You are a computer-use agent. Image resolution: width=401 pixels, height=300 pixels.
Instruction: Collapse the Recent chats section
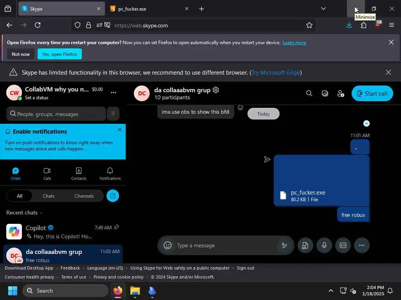coord(24,213)
